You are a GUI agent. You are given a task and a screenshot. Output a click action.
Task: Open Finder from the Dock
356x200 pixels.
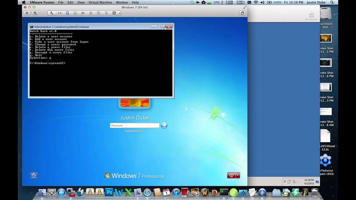[42, 192]
